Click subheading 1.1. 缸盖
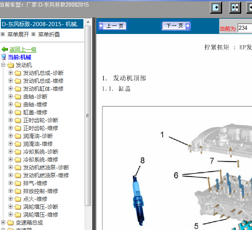 (x=116, y=89)
